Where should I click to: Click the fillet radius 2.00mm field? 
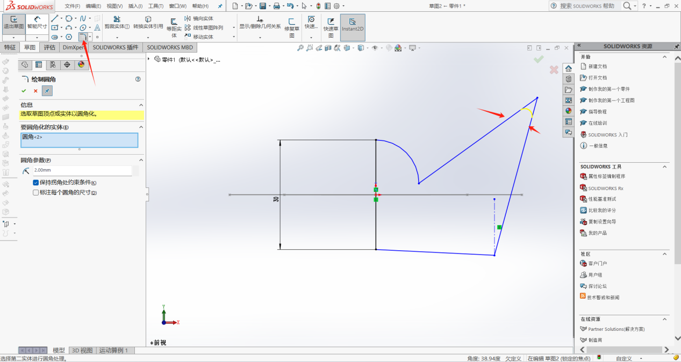coord(82,170)
